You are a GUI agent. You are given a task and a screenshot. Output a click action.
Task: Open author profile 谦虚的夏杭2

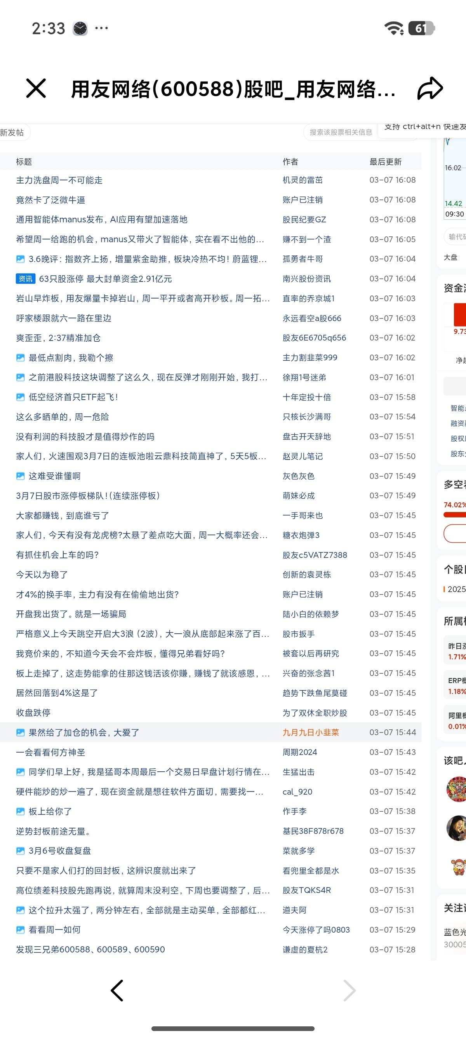coord(305,950)
